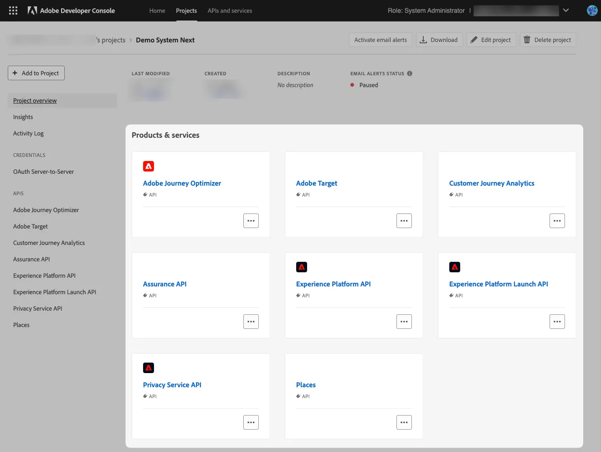Click the Experience Platform API card icon
Screen dimensions: 601x452
coord(302,267)
